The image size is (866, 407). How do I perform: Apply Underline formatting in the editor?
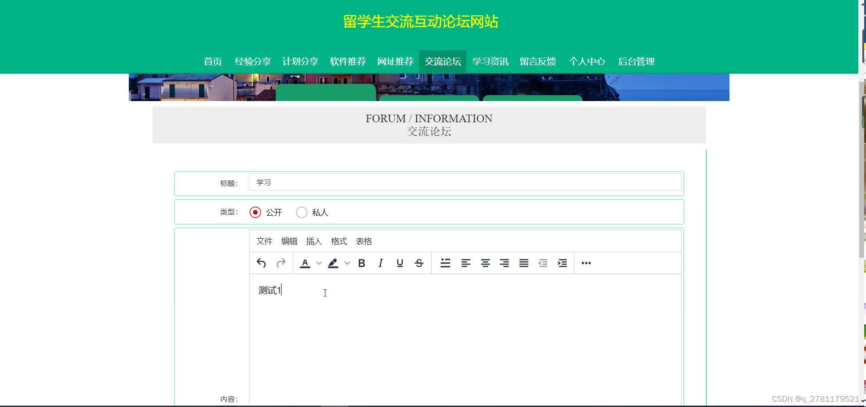click(x=400, y=263)
